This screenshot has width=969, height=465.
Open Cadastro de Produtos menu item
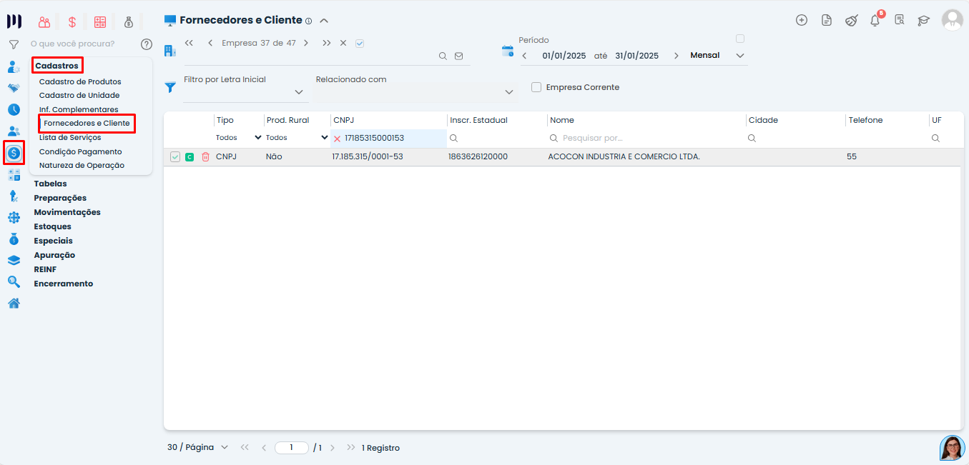(80, 81)
